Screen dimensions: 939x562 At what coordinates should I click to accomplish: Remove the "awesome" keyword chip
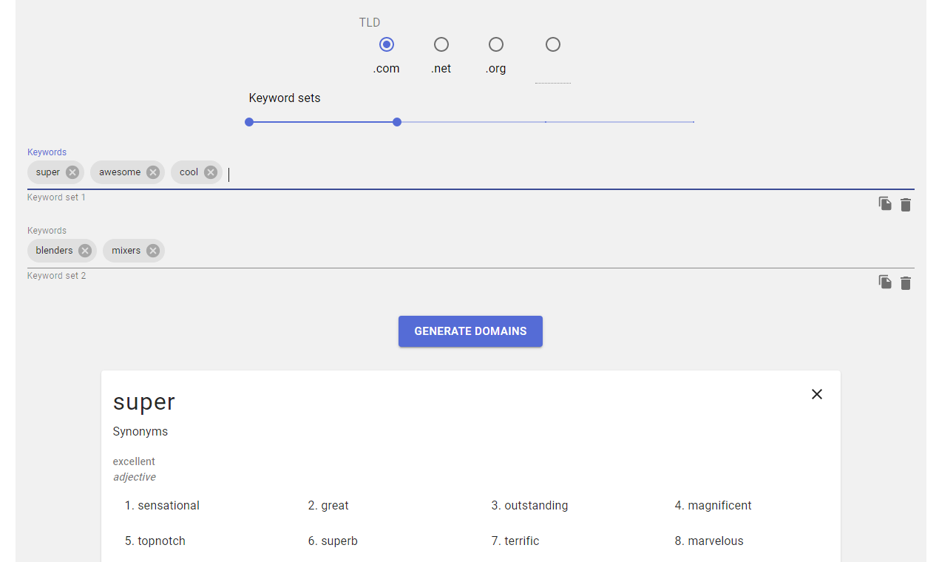[x=152, y=172]
